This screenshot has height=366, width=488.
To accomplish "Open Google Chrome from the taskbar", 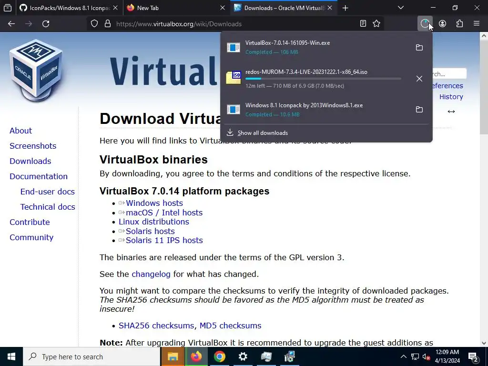I will (x=219, y=356).
